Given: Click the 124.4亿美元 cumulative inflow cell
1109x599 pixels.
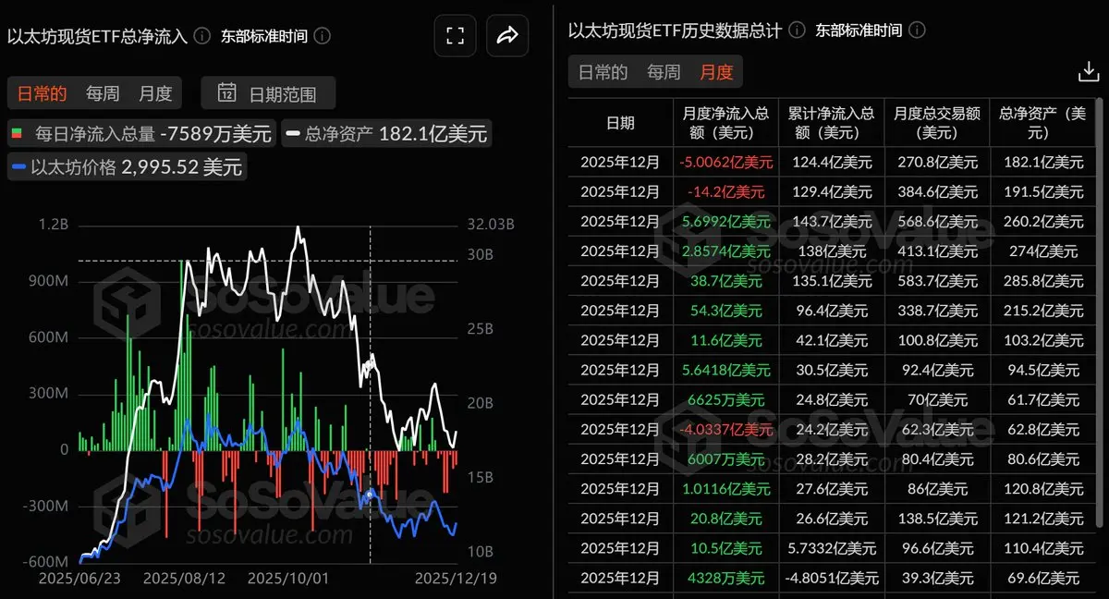Looking at the screenshot, I should pyautogui.click(x=831, y=163).
